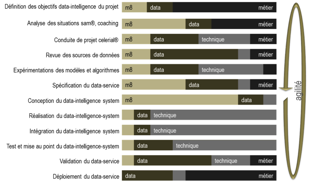Click "m8" in the sixth bar from top
The width and height of the screenshot is (309, 184).
pos(153,85)
